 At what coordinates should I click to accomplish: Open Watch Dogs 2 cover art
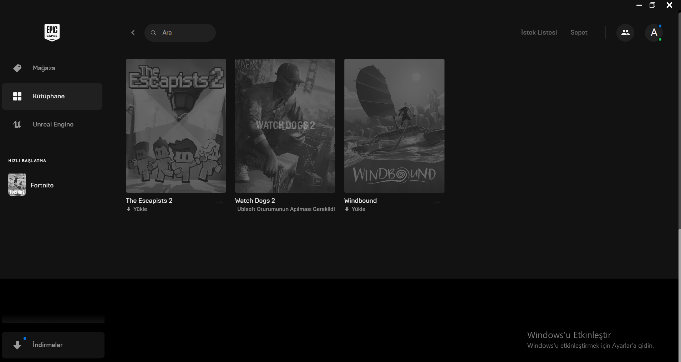(285, 126)
